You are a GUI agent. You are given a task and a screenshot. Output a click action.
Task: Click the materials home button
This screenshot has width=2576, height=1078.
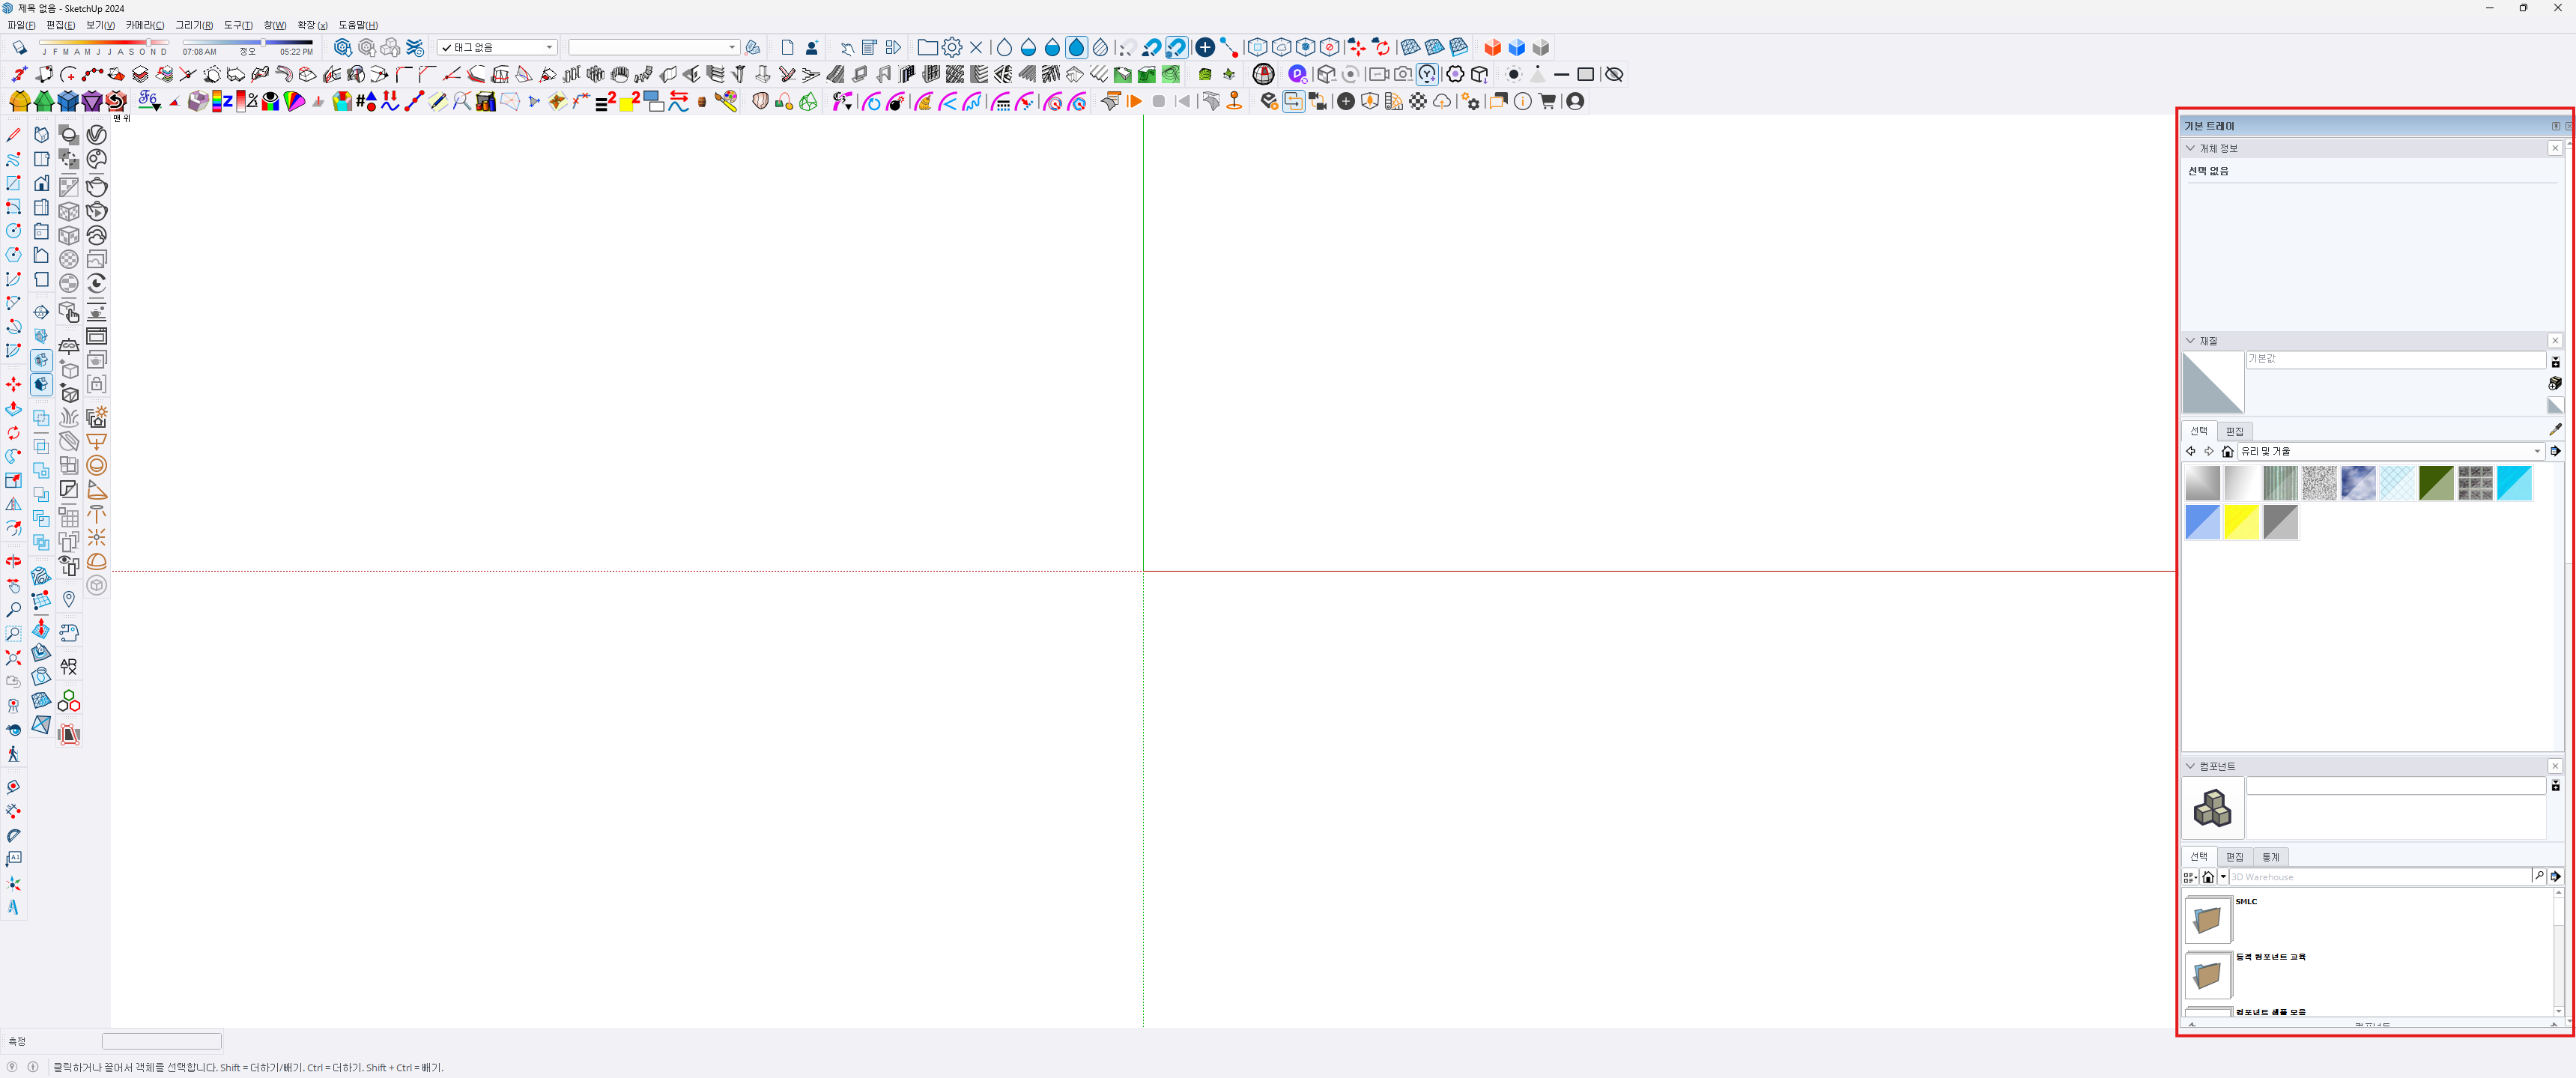(2227, 452)
